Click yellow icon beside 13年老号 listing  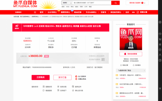[x=117, y=75]
